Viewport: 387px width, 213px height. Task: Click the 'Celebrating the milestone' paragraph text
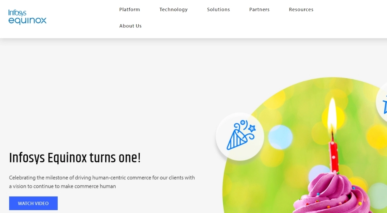pyautogui.click(x=102, y=182)
